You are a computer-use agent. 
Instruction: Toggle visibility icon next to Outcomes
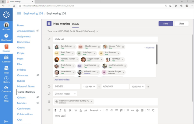[x=38, y=75]
